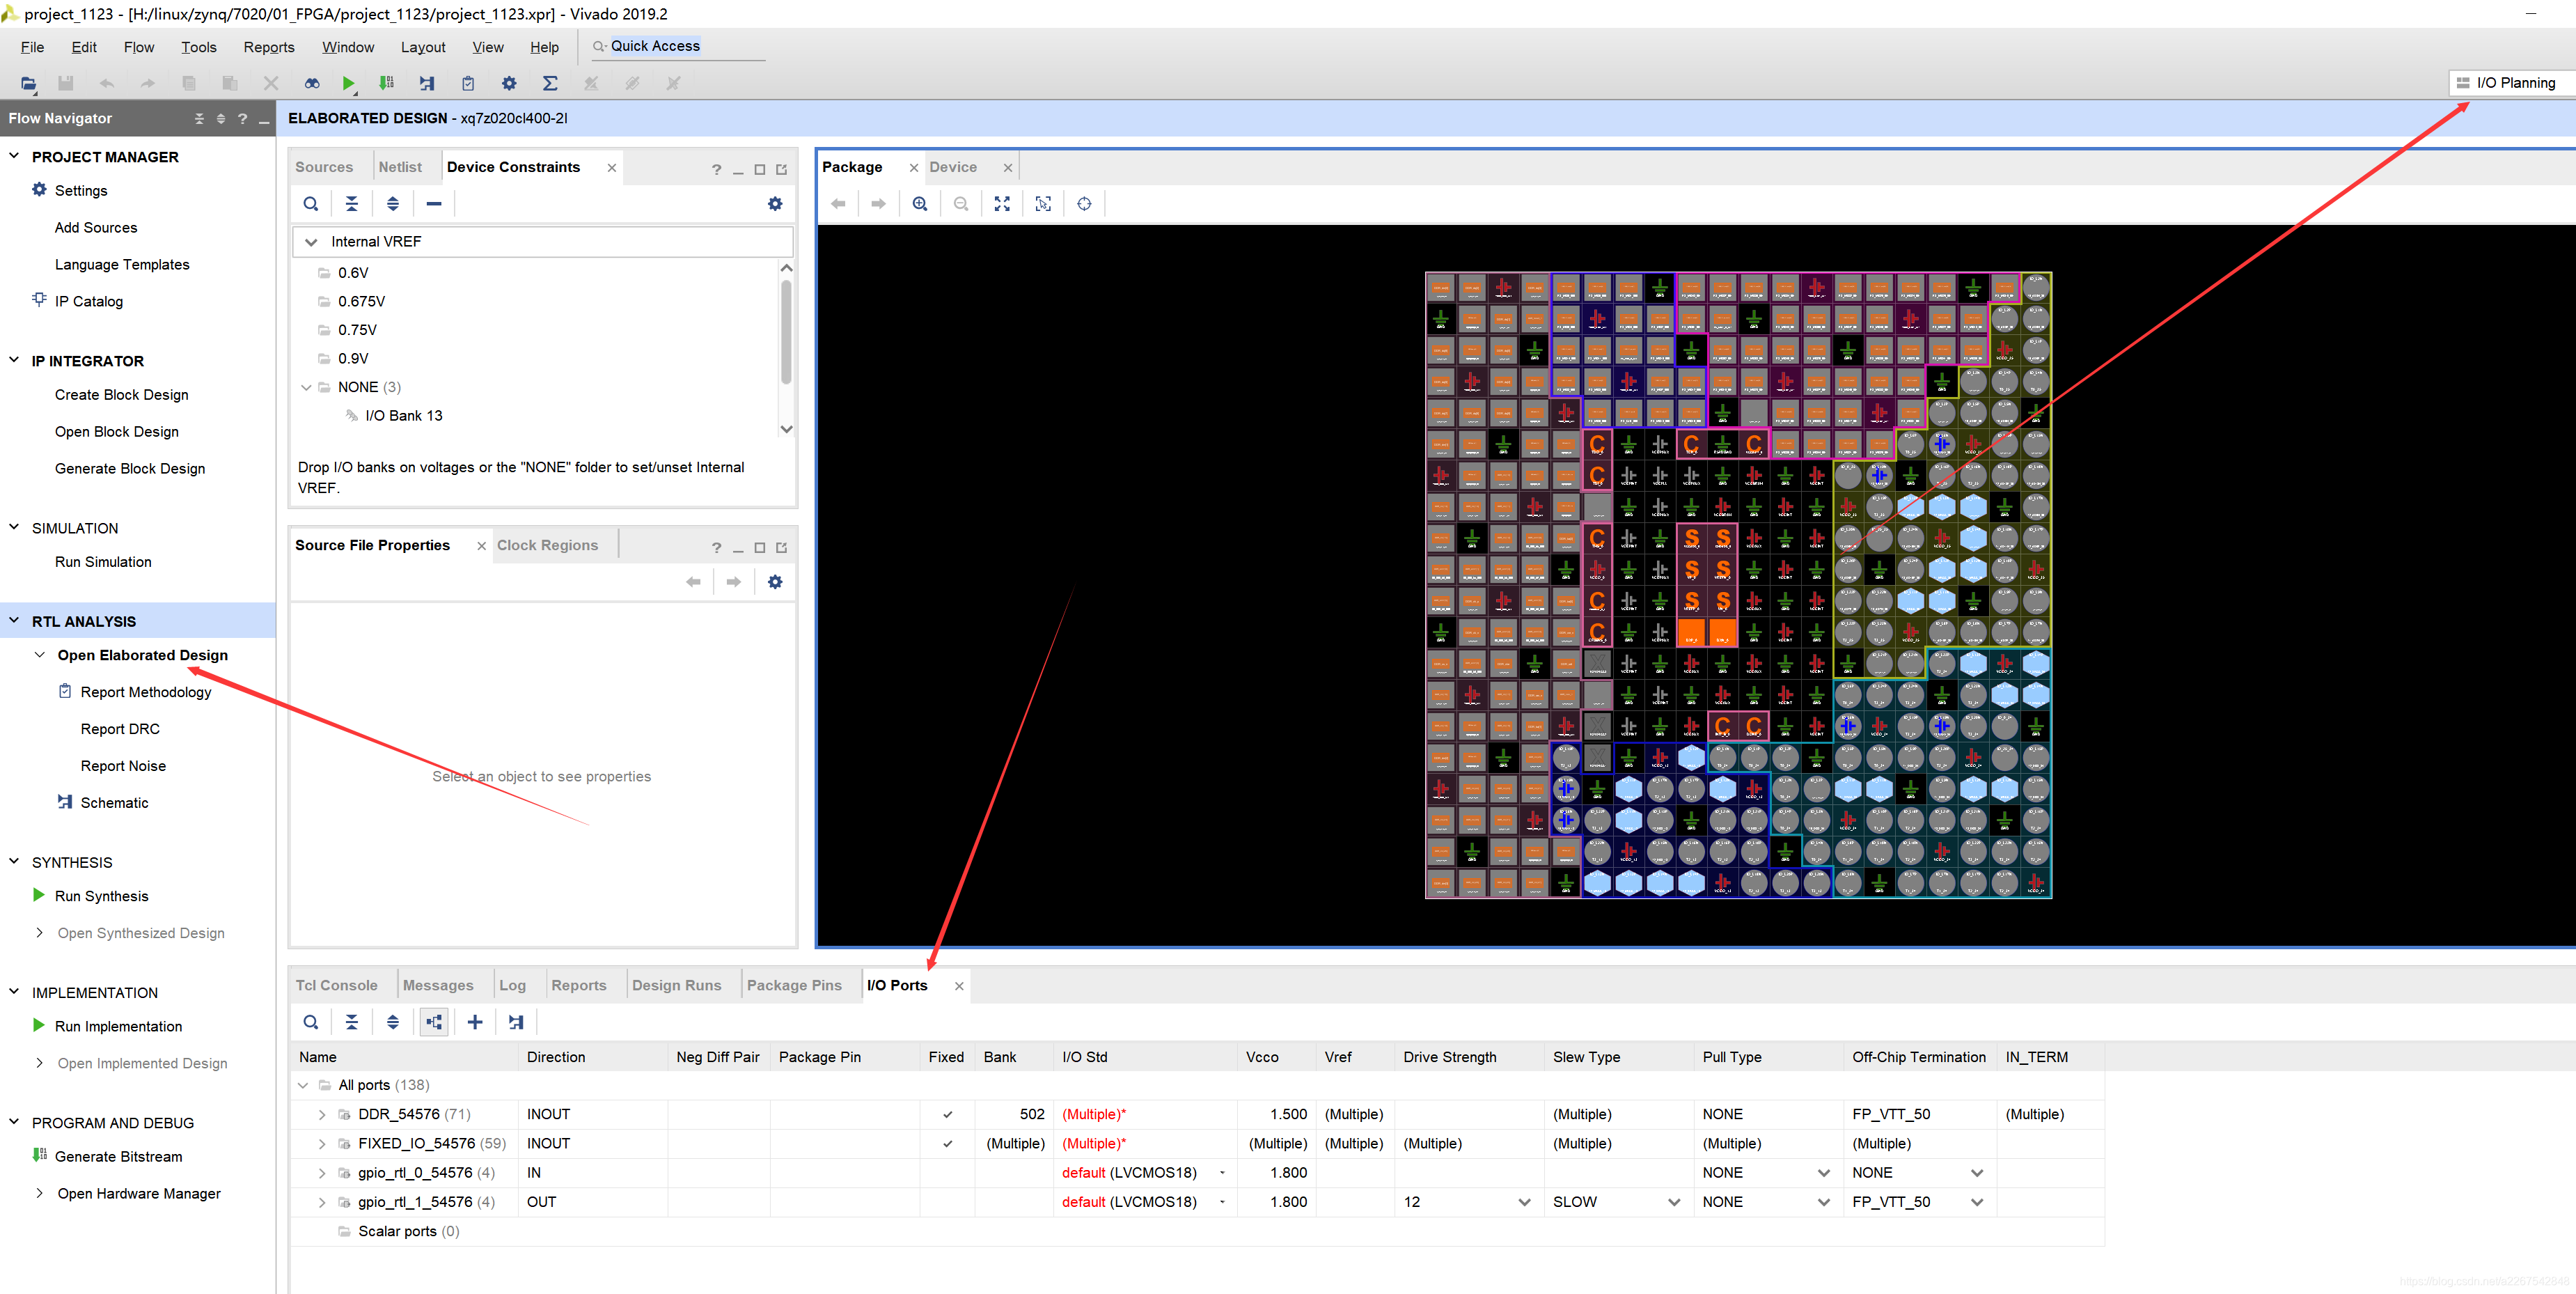Click Create I/O Port plus icon

475,1022
